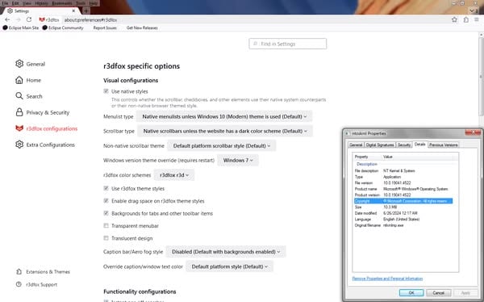The width and height of the screenshot is (484, 302).
Task: Select the Original filename property row
Action: 403,225
